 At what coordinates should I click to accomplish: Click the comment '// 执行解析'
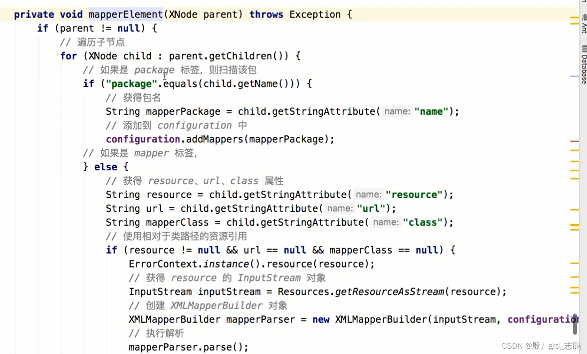[x=156, y=333]
